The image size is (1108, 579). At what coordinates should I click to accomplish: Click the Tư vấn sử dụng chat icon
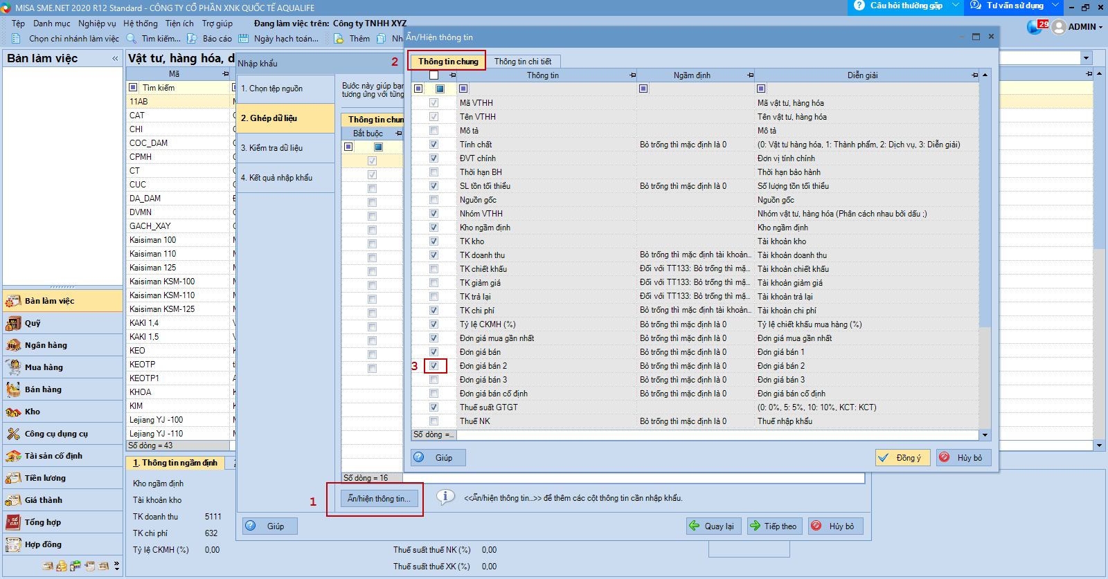tap(976, 6)
